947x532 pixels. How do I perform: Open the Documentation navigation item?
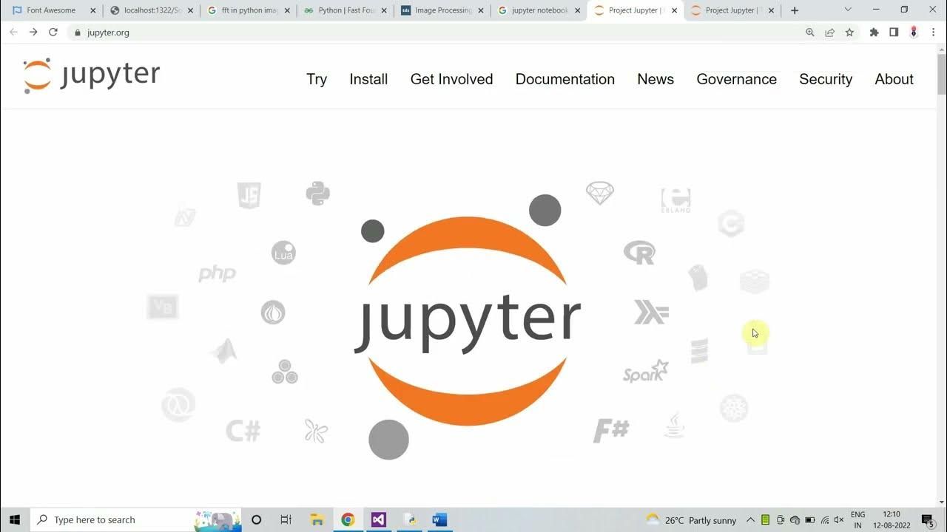click(x=565, y=79)
